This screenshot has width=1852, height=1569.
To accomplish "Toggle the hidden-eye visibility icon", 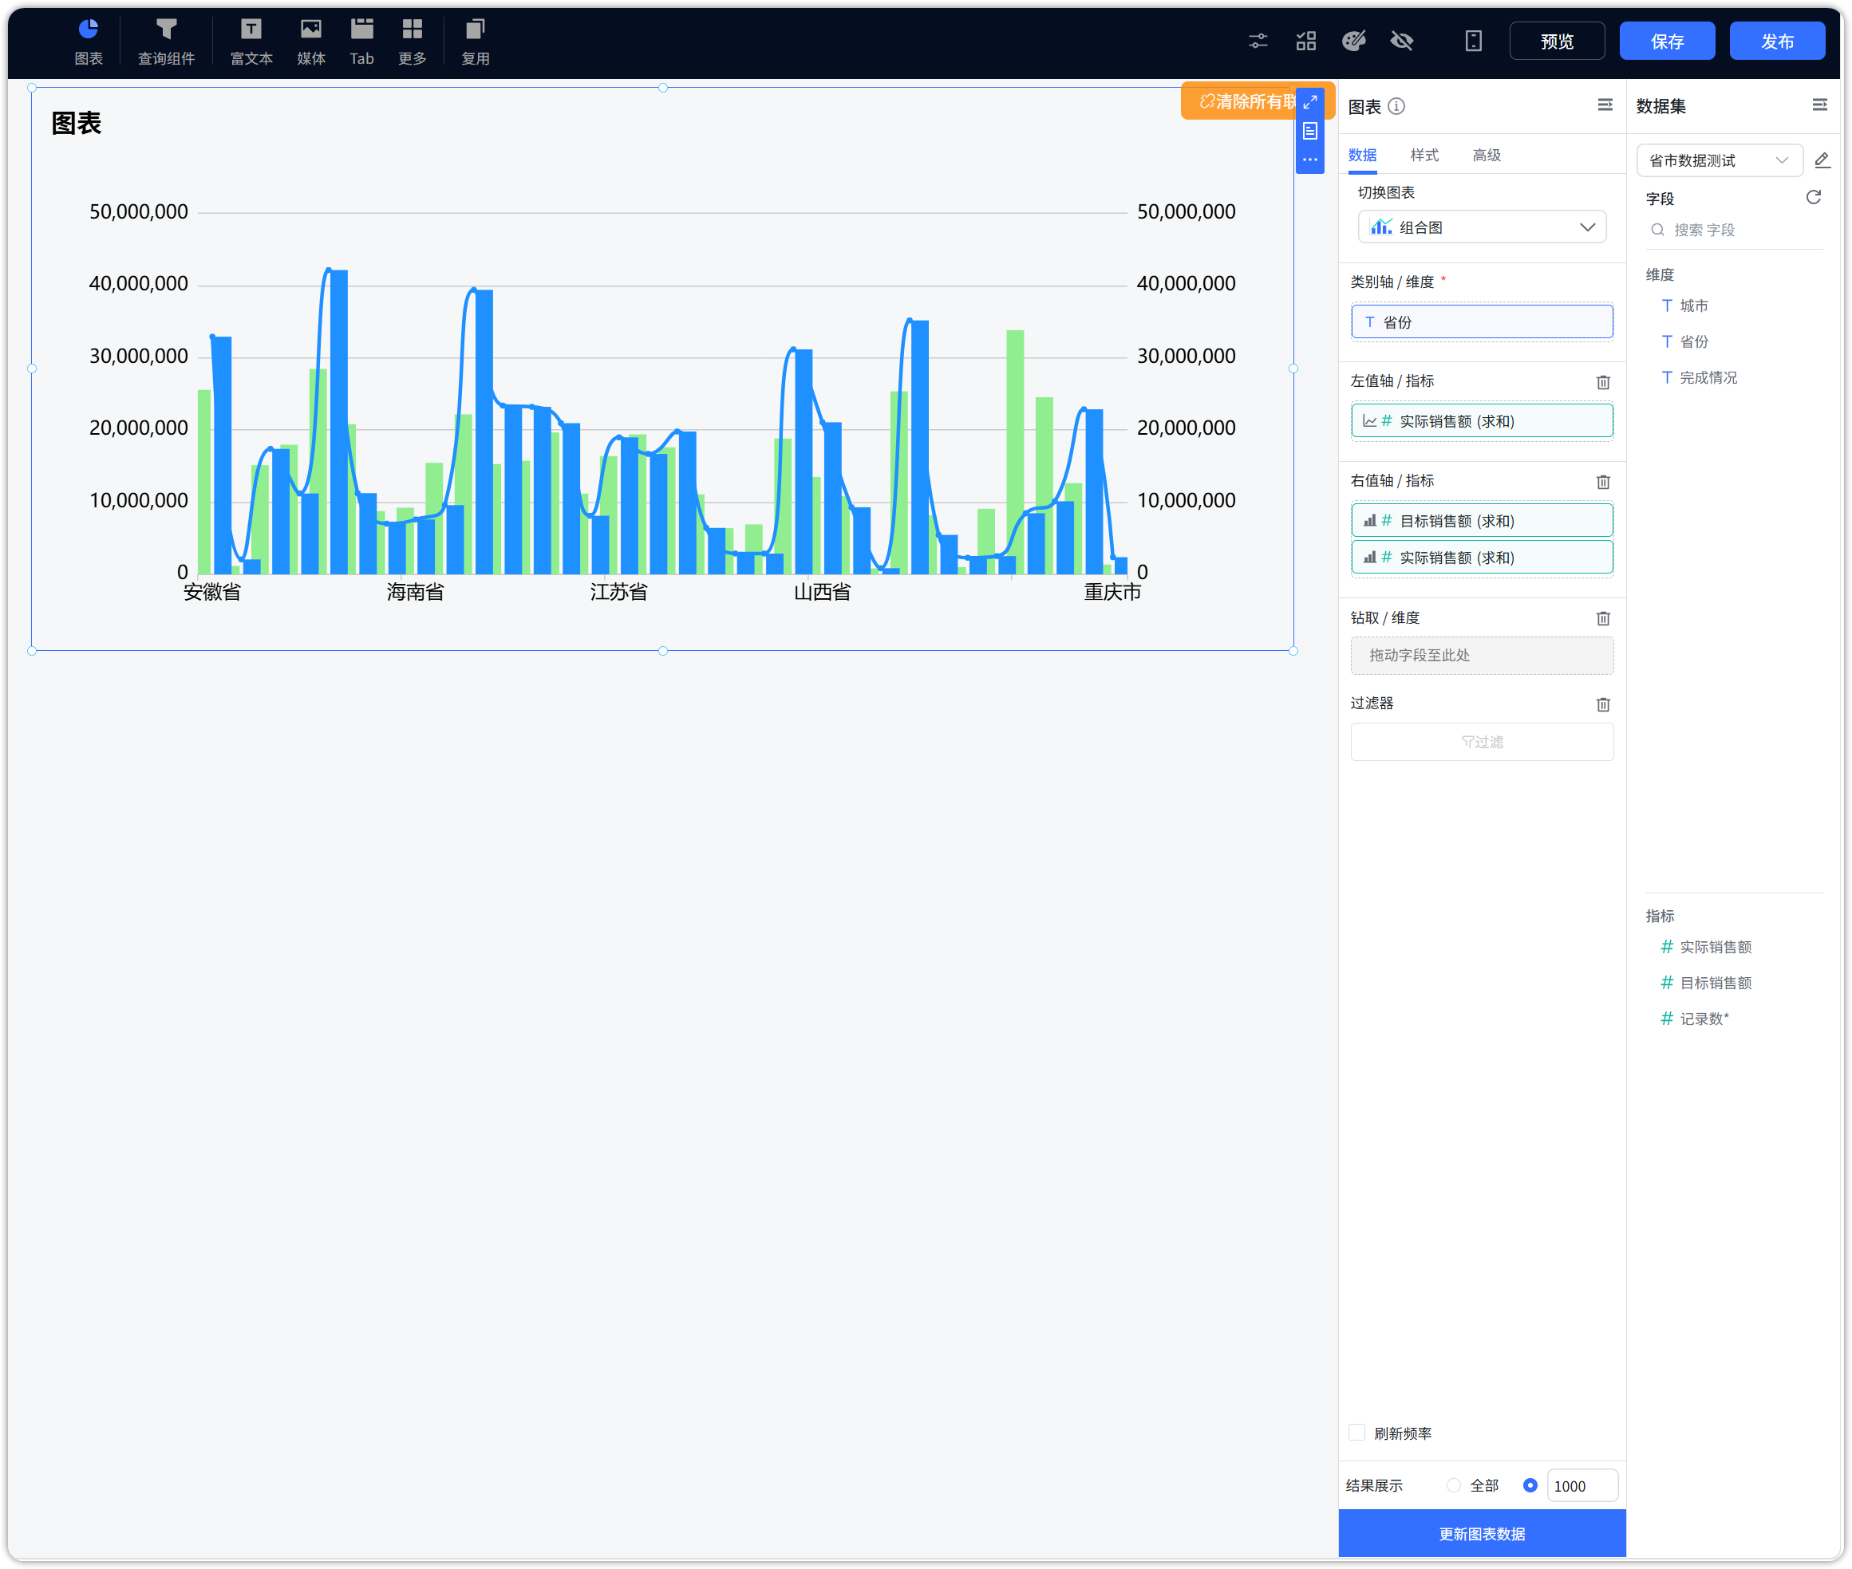I will [1401, 41].
